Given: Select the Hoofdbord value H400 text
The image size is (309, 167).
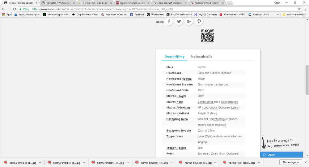Looking at the screenshot, I should click(x=214, y=73).
